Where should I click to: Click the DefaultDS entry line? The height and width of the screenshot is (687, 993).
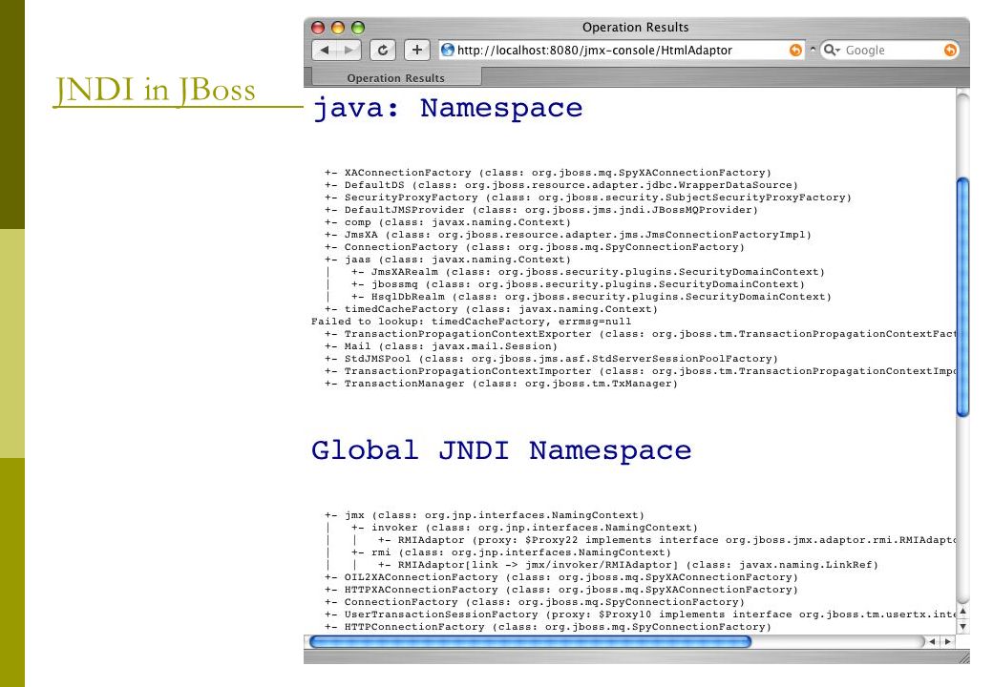(x=561, y=185)
